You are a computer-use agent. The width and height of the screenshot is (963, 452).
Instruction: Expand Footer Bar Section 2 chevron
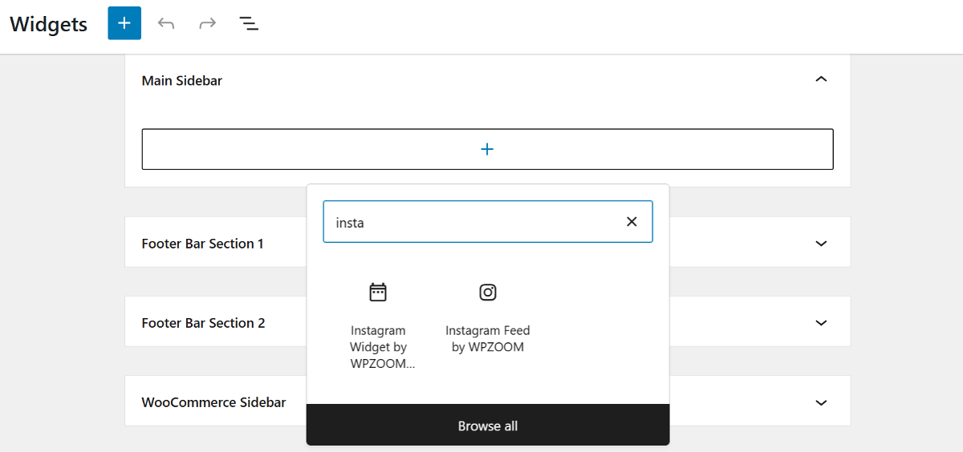[x=820, y=322]
